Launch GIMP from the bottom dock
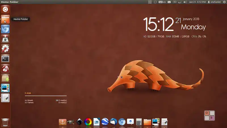The width and height of the screenshot is (227, 128). 71,122
